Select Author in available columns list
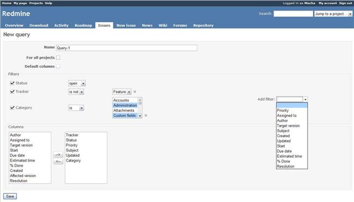The width and height of the screenshot is (354, 202). (x=30, y=135)
